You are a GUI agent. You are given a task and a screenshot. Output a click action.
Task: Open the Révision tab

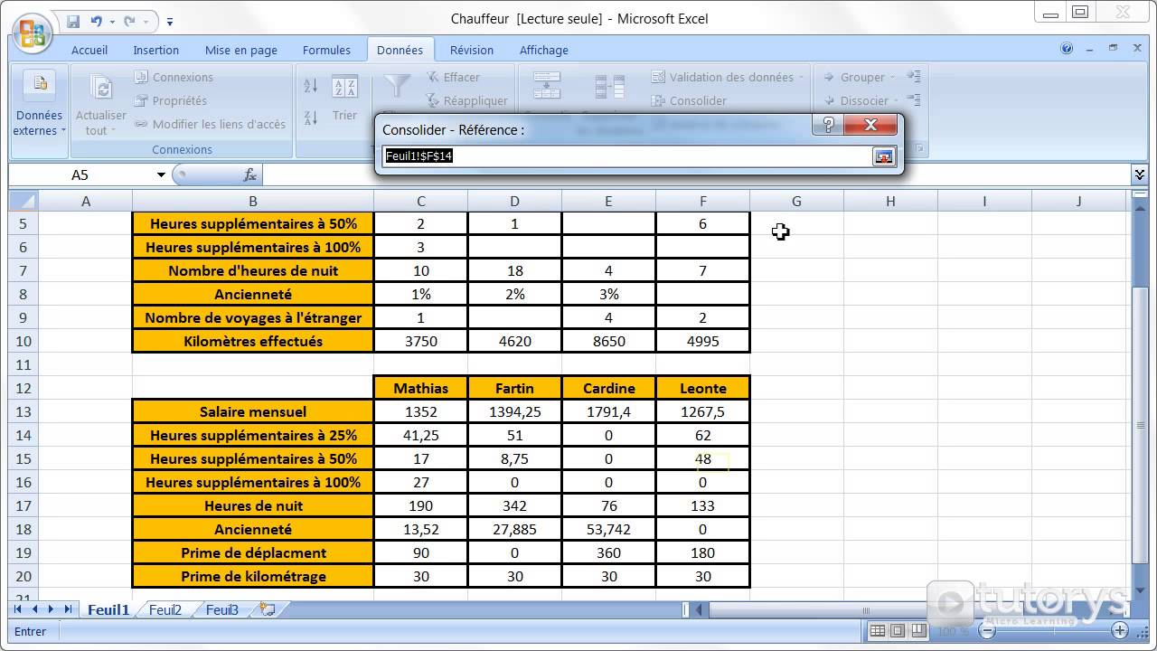(x=472, y=50)
